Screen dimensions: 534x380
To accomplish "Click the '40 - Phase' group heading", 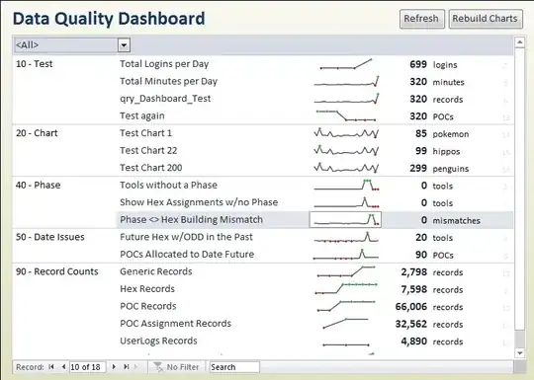I will (39, 186).
